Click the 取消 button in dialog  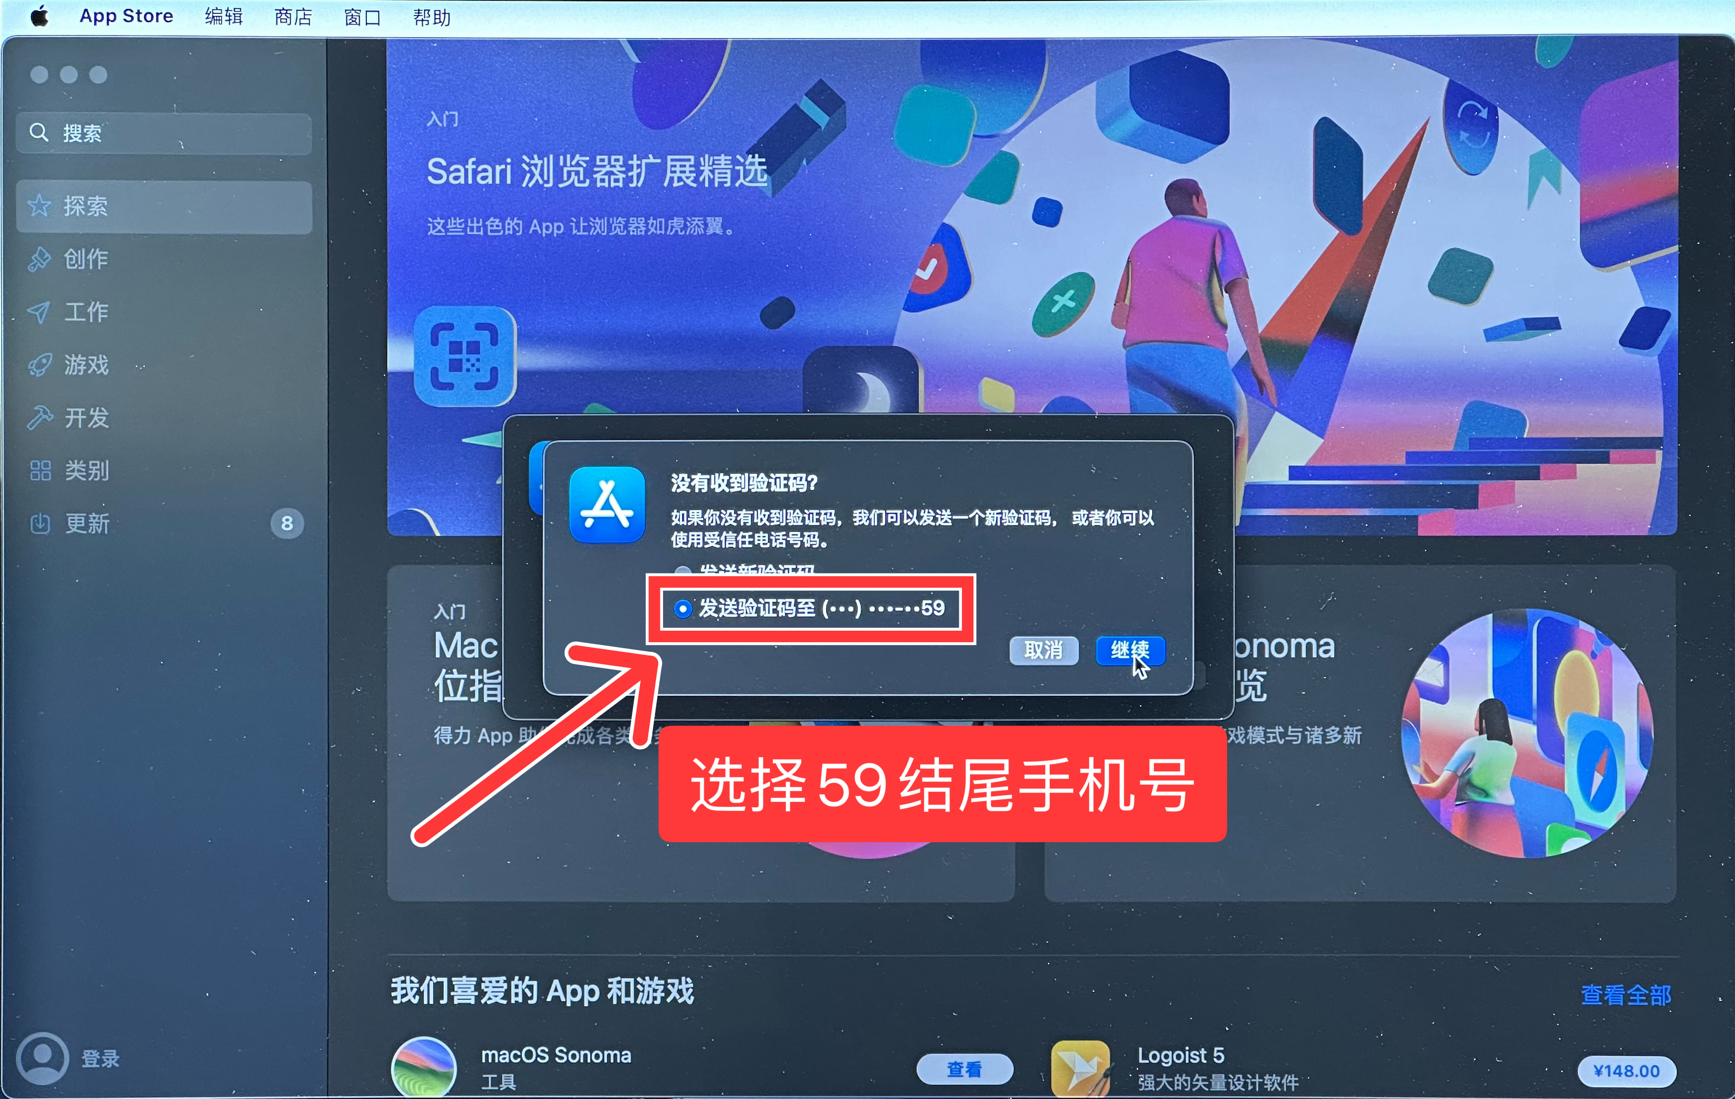point(1043,651)
